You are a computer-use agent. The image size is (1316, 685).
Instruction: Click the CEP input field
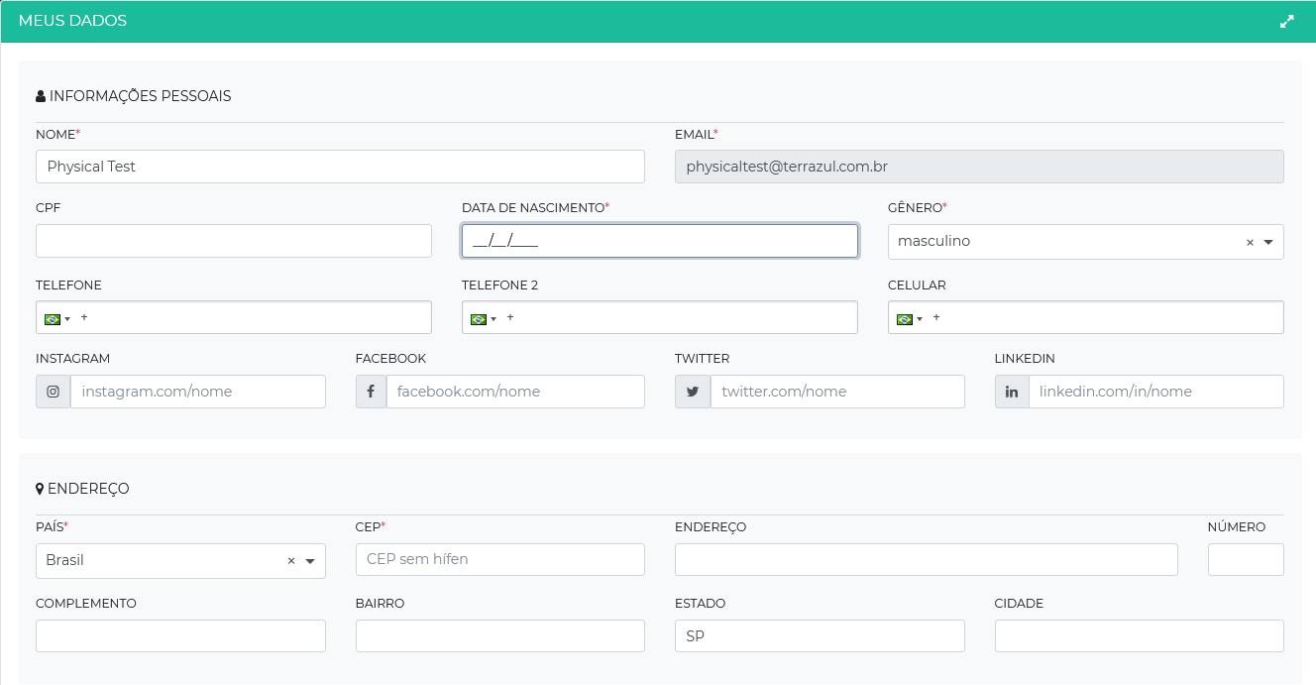[x=499, y=559]
